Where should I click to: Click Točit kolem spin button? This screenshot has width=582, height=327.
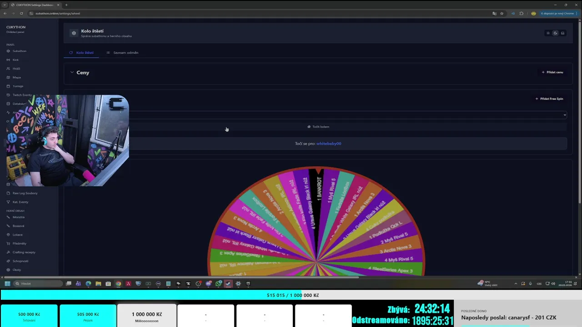[318, 127]
